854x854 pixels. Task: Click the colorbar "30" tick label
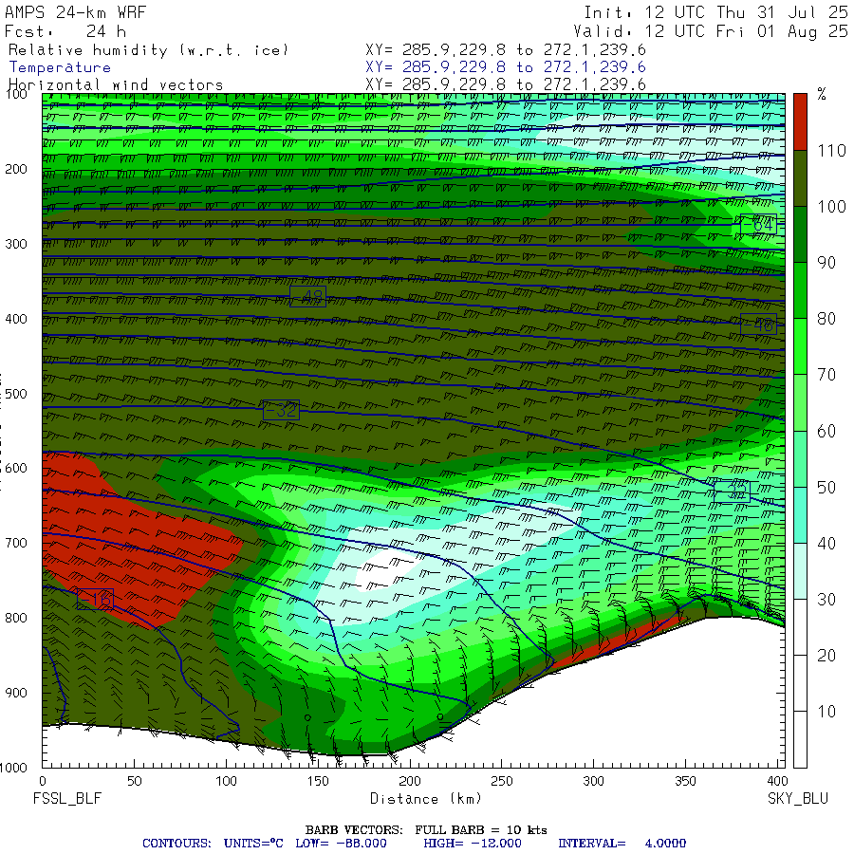[826, 600]
